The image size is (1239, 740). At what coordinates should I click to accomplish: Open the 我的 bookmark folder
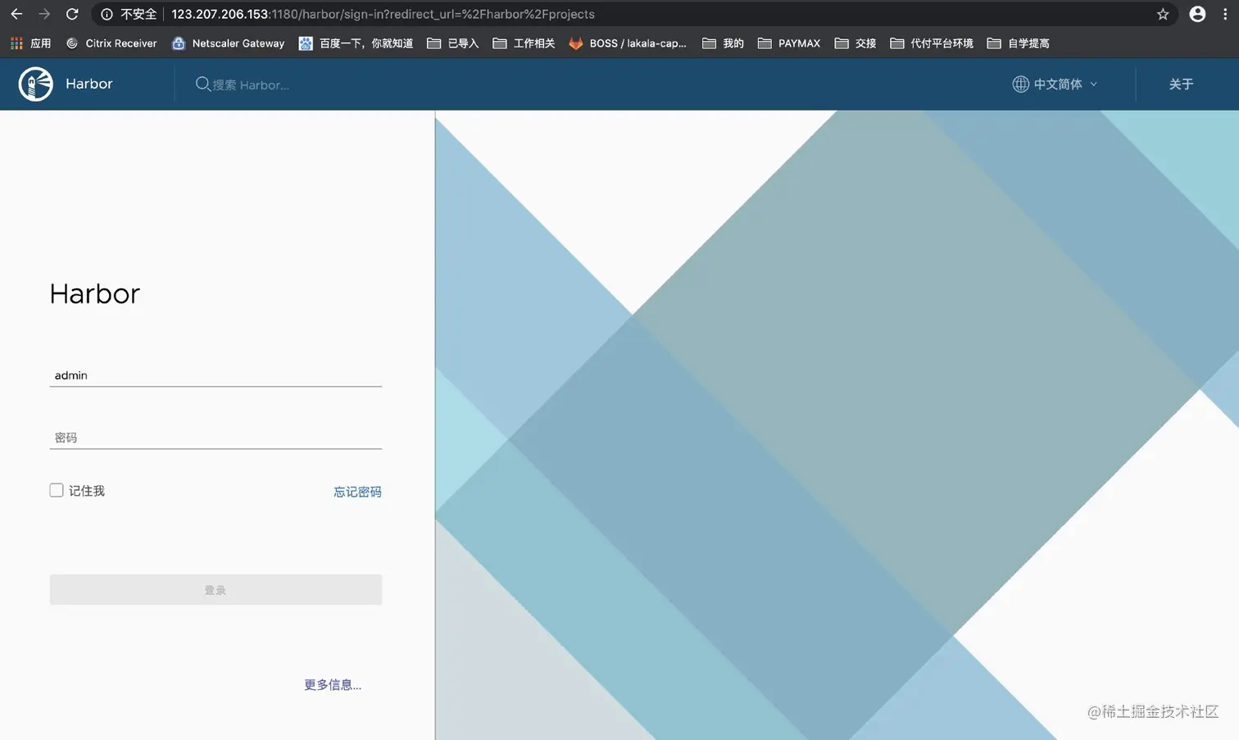(723, 43)
